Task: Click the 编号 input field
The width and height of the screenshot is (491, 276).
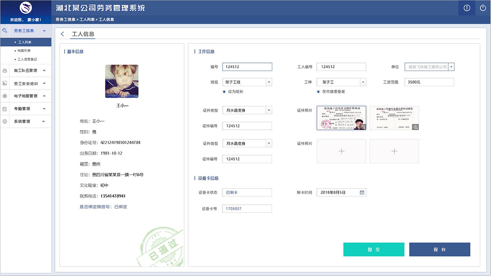Action: [x=247, y=67]
